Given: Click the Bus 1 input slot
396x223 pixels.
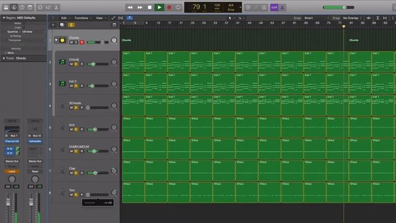Looking at the screenshot, I should (14, 136).
